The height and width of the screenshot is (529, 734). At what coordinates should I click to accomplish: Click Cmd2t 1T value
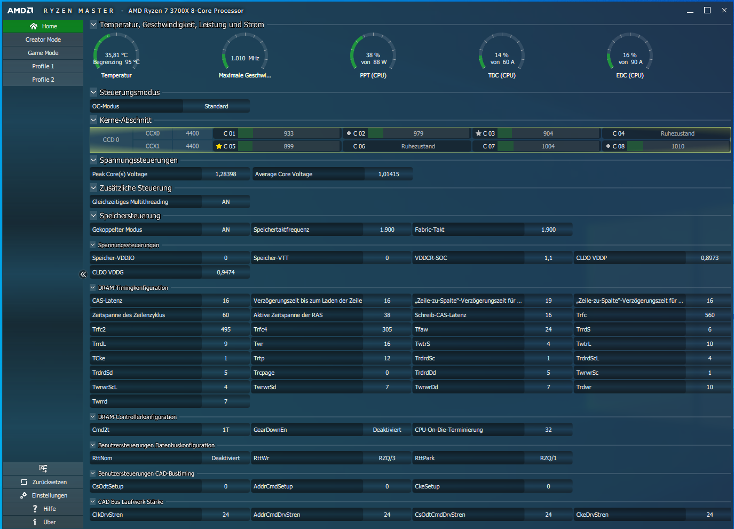tap(226, 430)
